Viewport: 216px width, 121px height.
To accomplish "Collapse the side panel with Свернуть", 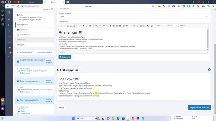I will point(48,9).
